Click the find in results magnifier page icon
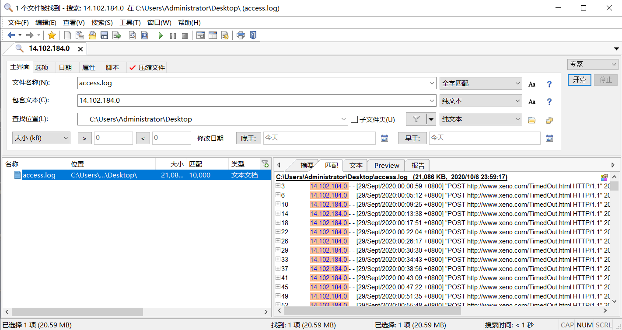 point(132,35)
